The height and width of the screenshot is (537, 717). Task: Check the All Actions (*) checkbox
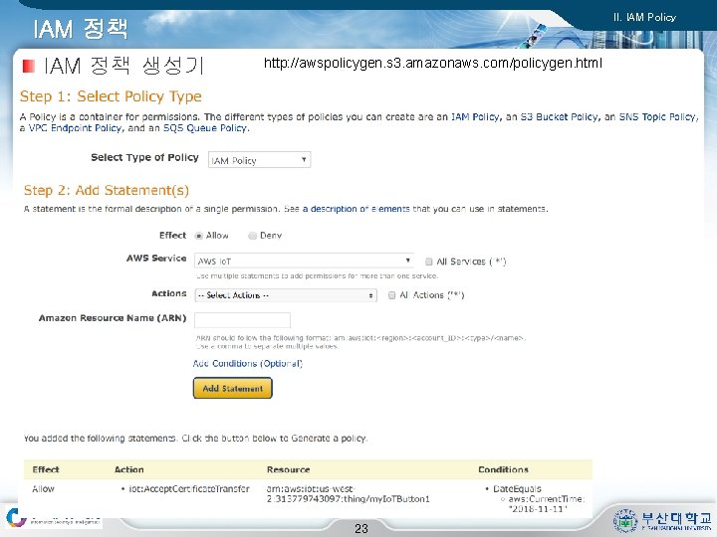pos(391,295)
